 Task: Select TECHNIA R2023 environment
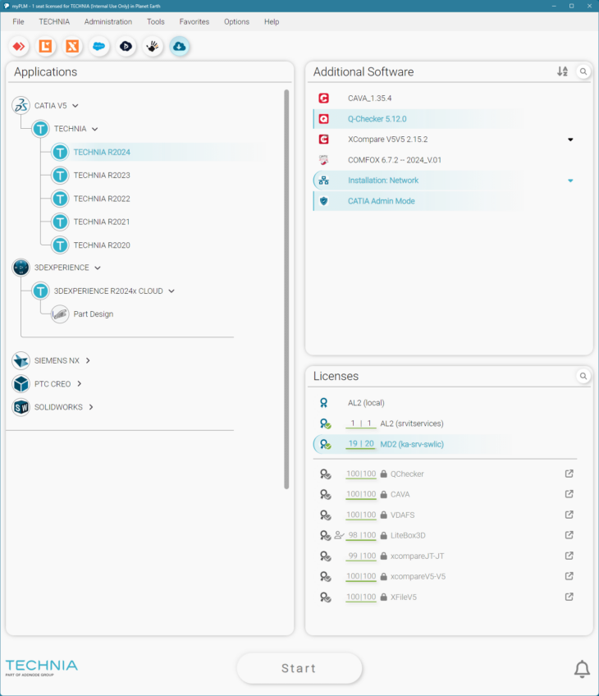tap(102, 176)
